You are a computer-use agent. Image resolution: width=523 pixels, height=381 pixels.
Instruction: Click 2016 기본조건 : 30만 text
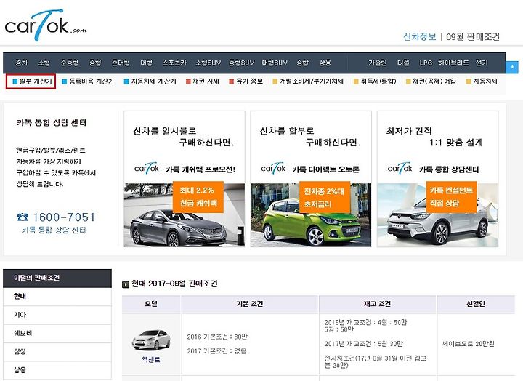point(217,337)
